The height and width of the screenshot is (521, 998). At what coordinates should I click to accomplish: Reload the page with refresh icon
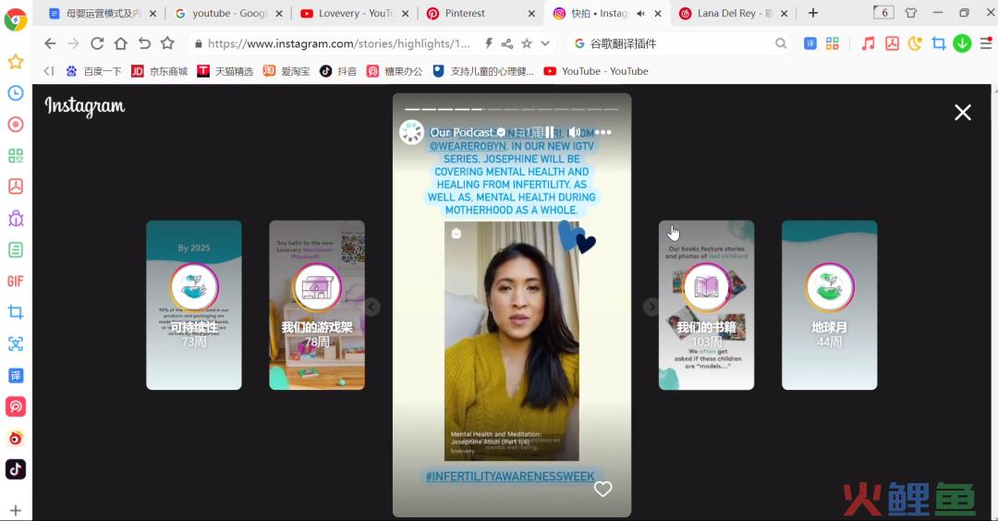(97, 43)
